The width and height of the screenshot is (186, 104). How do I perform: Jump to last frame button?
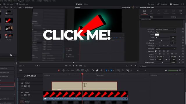81,66
